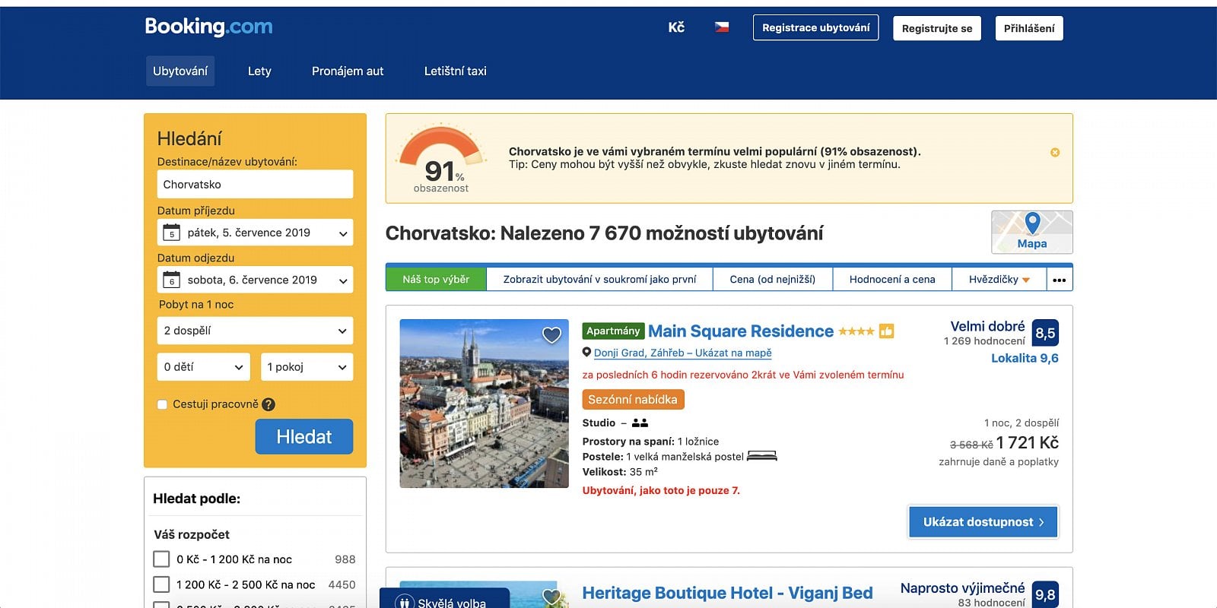Click the Sezónní nabídka badge
Viewport: 1217px width, 608px height.
click(x=633, y=400)
